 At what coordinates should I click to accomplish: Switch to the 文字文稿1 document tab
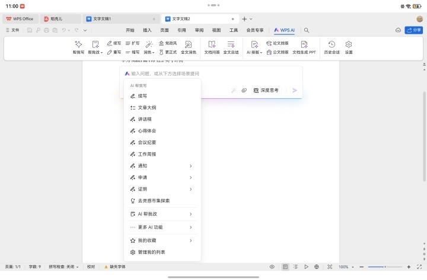(121, 19)
